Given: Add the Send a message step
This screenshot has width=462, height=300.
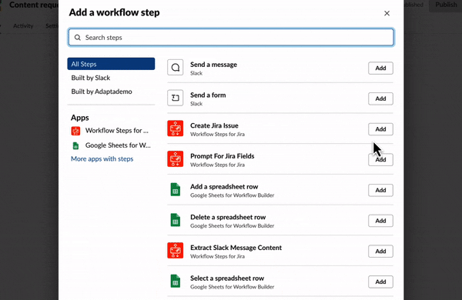Looking at the screenshot, I should point(380,68).
